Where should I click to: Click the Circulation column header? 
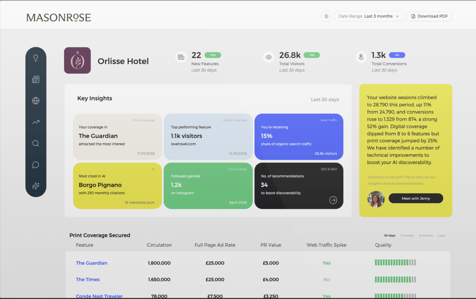(159, 245)
